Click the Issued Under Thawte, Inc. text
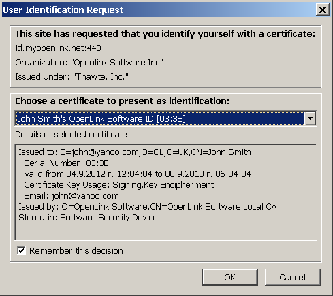 click(72, 77)
